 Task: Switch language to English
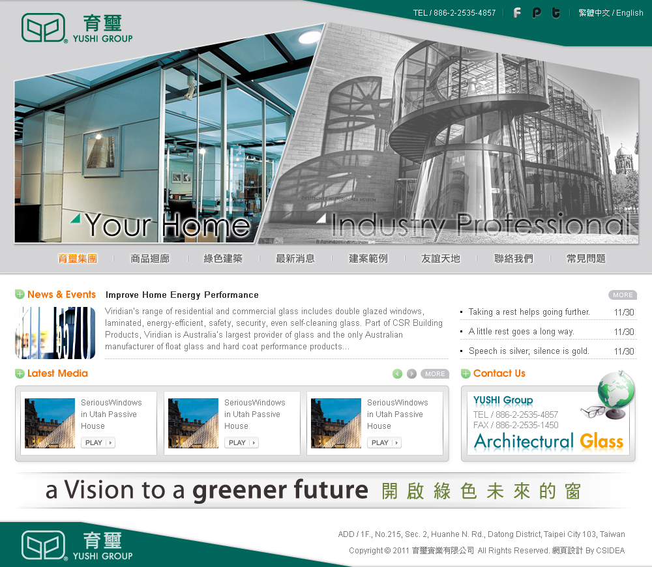click(x=630, y=13)
